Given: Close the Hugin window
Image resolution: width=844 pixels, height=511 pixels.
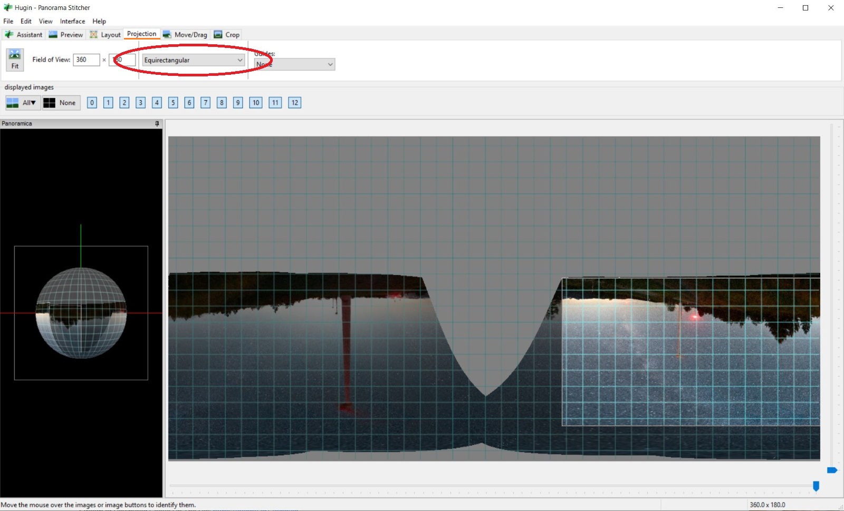Looking at the screenshot, I should coord(831,8).
